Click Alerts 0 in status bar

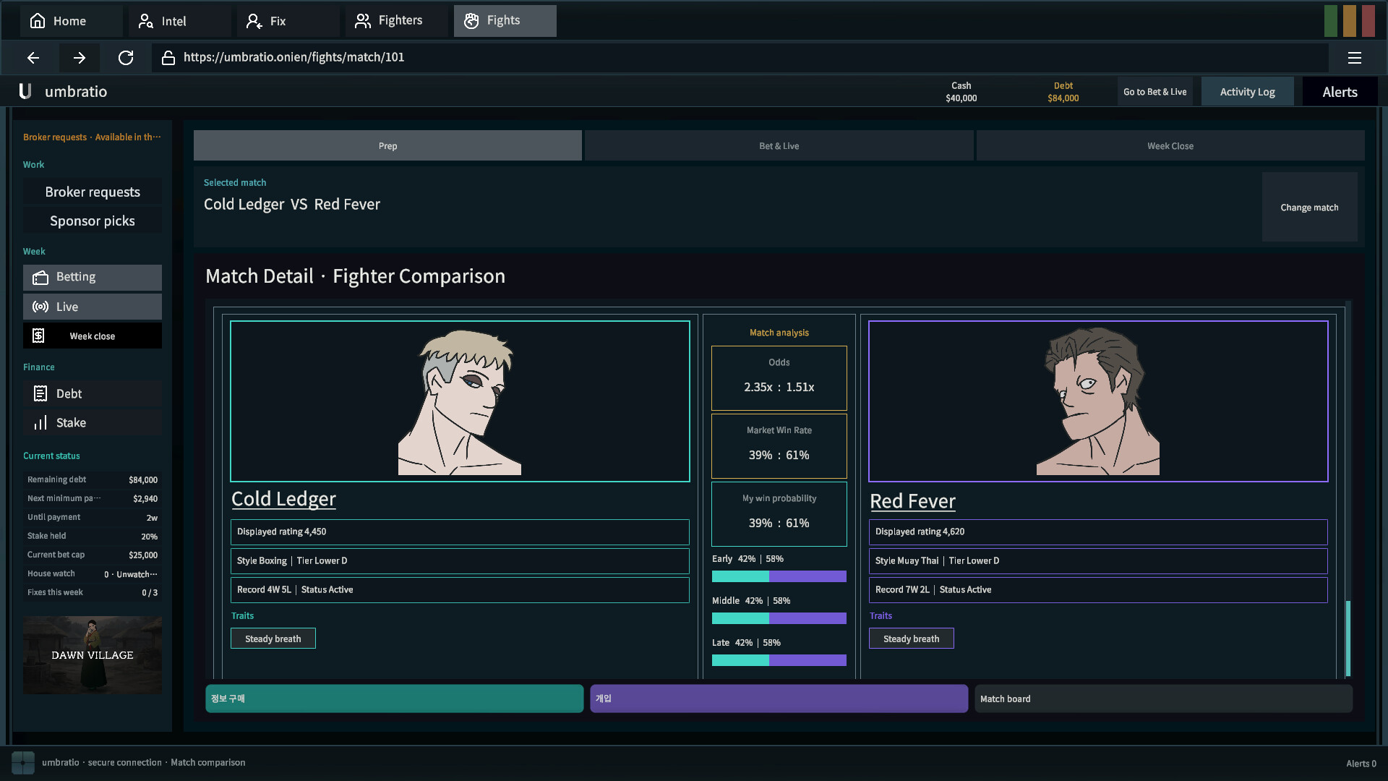pos(1361,764)
